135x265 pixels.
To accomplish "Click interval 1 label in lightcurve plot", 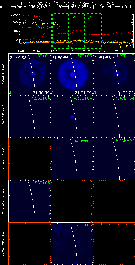I will (x=57, y=17).
